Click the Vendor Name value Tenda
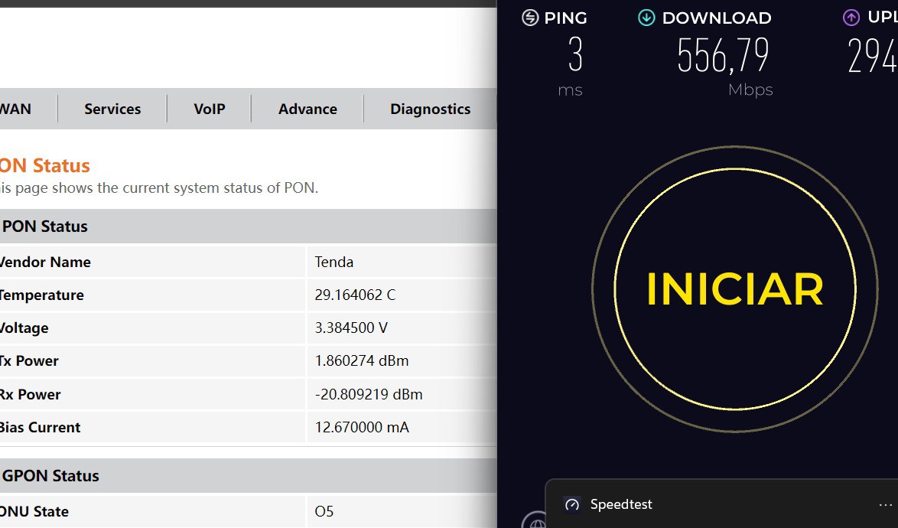The height and width of the screenshot is (528, 898). coord(334,262)
